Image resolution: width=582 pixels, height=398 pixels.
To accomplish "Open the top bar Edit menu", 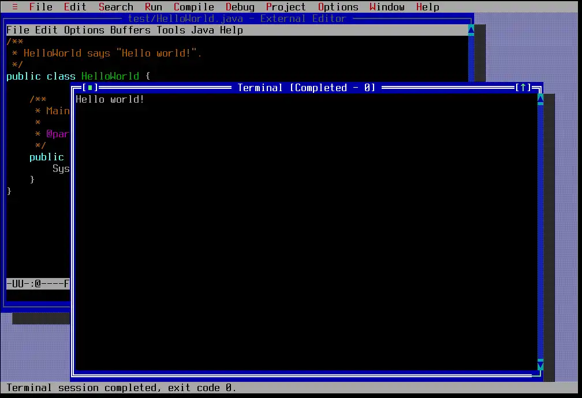I will (75, 7).
